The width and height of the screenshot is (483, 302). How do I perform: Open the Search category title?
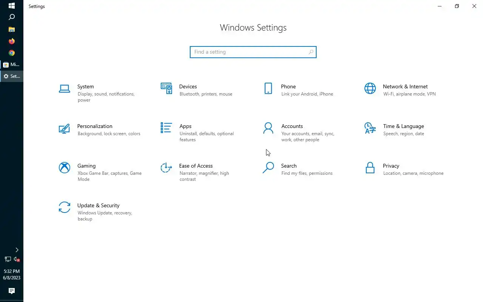click(289, 166)
